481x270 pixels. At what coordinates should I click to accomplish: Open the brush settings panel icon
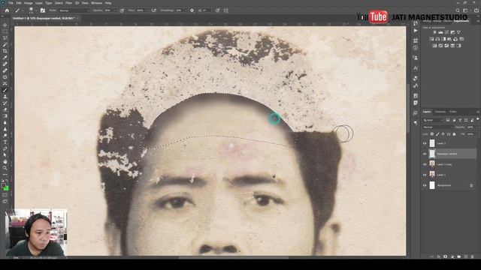[43, 10]
